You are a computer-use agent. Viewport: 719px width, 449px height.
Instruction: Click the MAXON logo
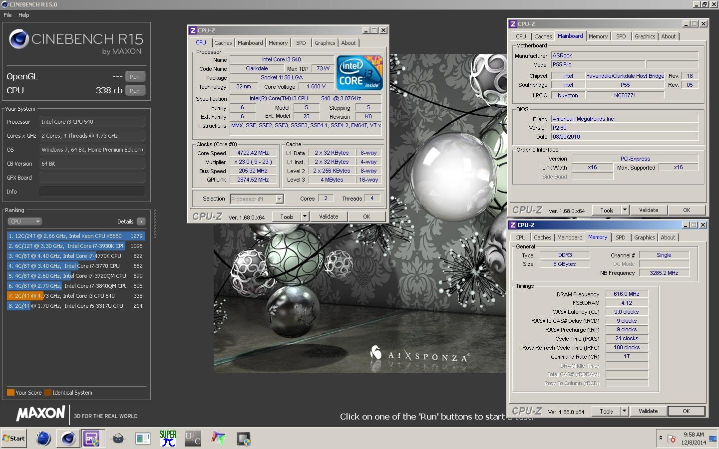coord(40,413)
